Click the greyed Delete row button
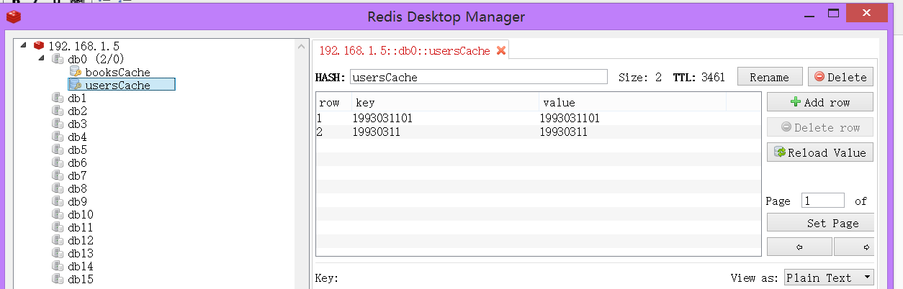This screenshot has height=289, width=903. (820, 127)
